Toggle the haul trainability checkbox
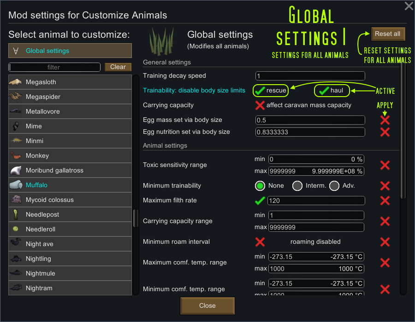This screenshot has width=415, height=322. click(x=324, y=91)
